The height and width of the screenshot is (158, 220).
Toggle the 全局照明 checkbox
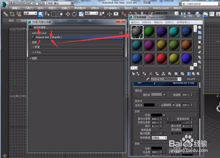(174, 105)
